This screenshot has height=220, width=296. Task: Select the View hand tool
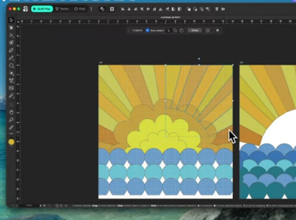pos(11,112)
